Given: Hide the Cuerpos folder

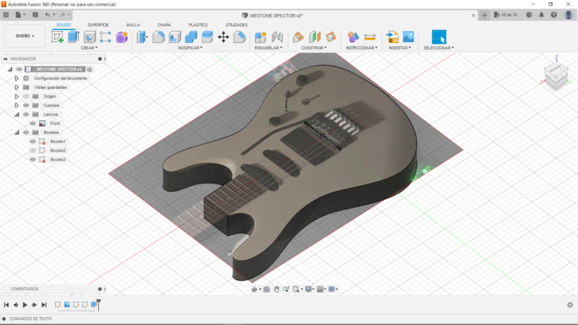Looking at the screenshot, I should click(26, 106).
